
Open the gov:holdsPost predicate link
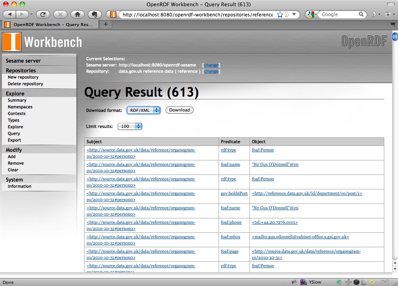[x=234, y=193]
